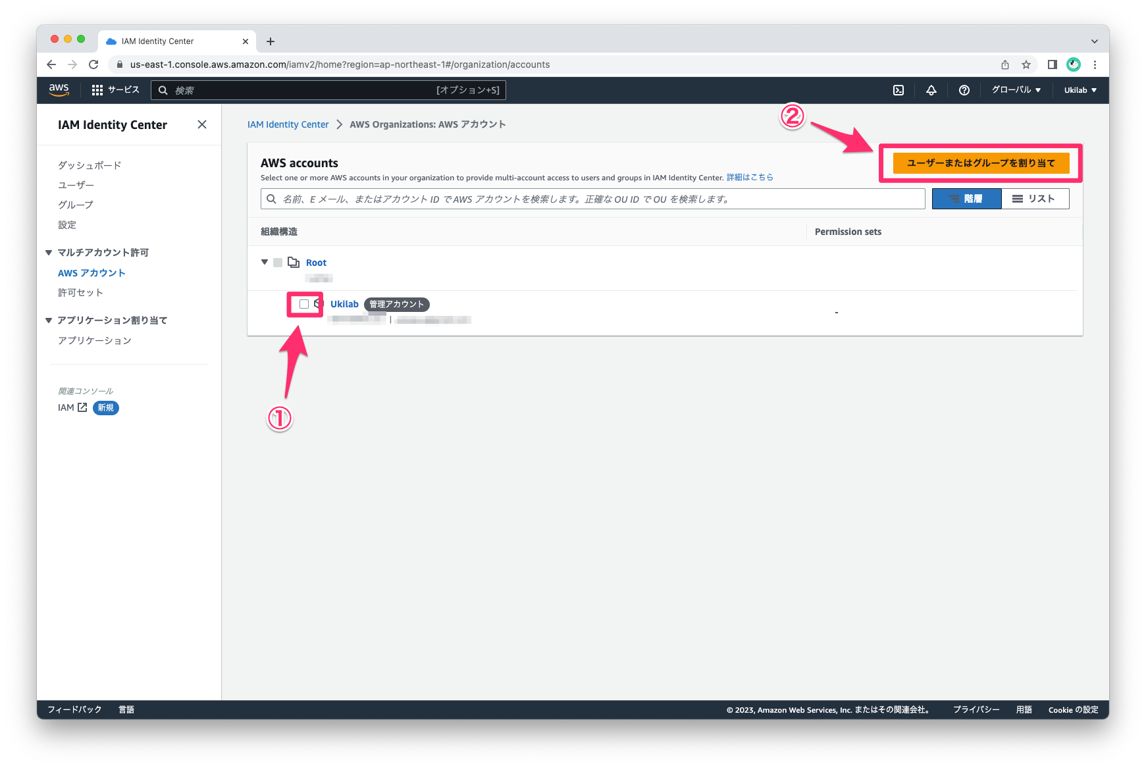Open a new browser tab

tap(271, 41)
